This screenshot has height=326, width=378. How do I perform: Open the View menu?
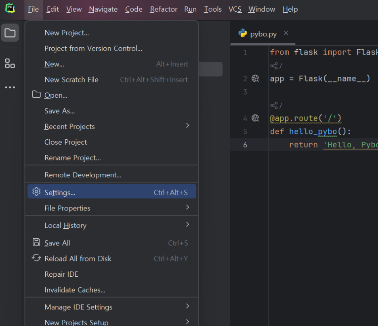click(x=74, y=9)
